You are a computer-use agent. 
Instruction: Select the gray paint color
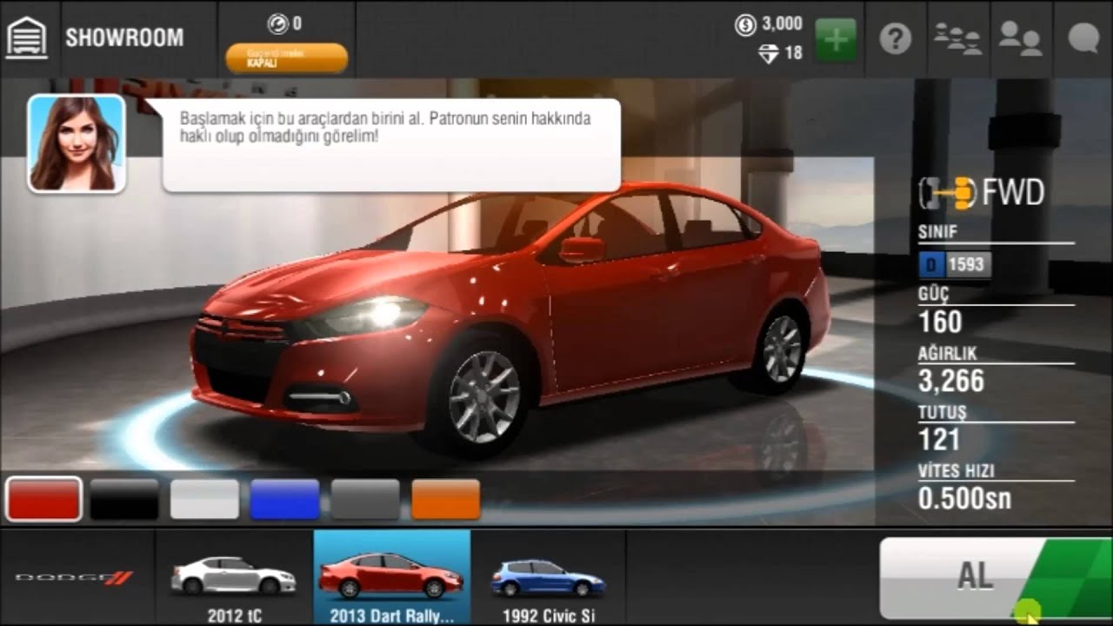click(x=365, y=499)
